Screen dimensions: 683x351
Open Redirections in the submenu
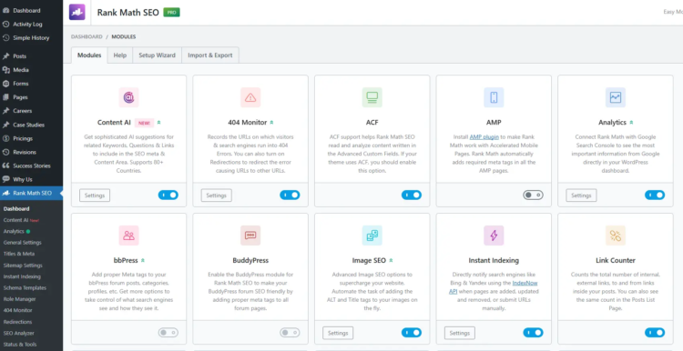pos(18,322)
